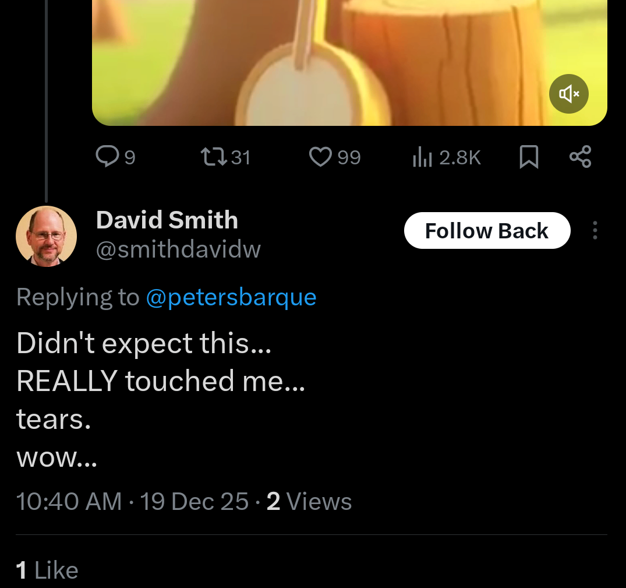Open the @smithdavidw handle

click(178, 249)
